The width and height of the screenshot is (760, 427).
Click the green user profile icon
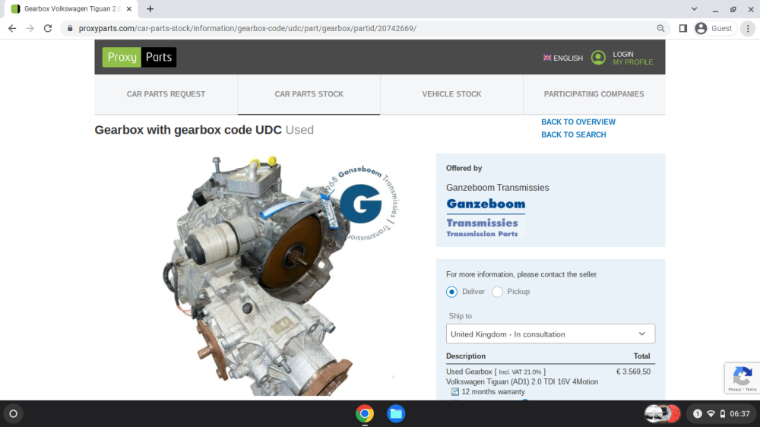(x=598, y=58)
